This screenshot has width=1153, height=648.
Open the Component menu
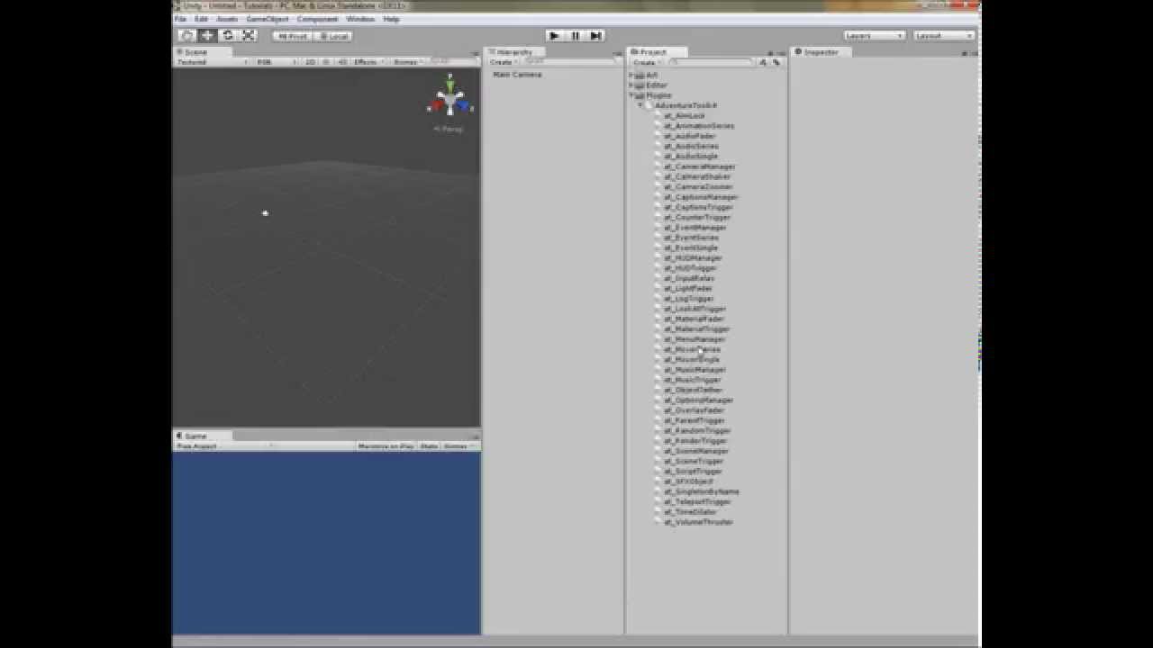tap(317, 19)
